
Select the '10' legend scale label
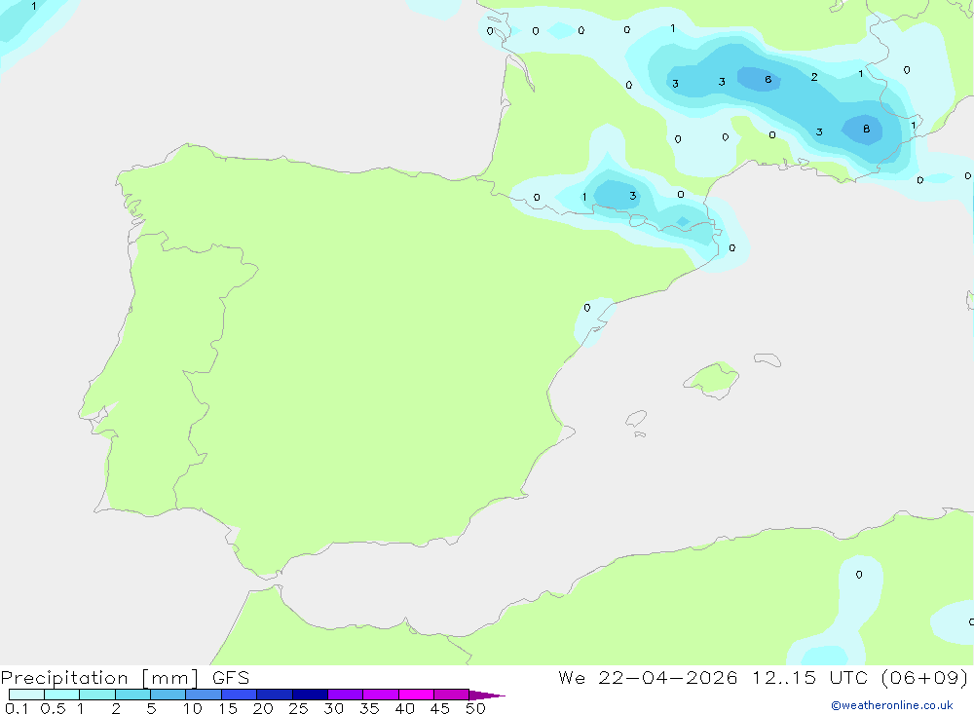click(x=193, y=708)
